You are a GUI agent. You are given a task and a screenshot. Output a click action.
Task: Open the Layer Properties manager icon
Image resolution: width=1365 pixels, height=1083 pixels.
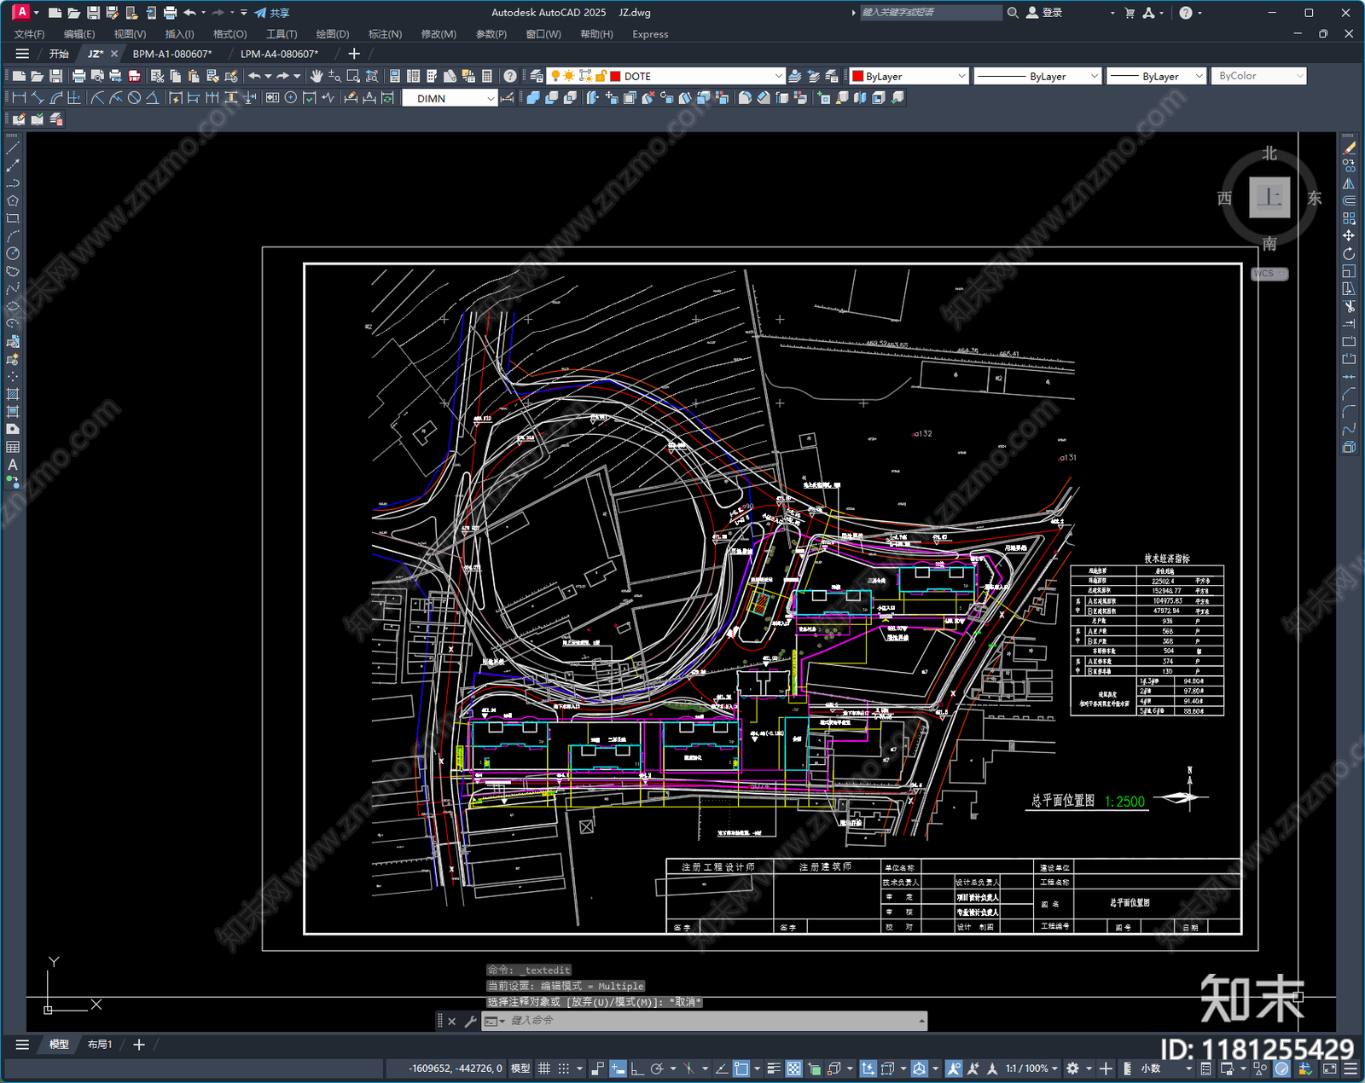click(x=537, y=76)
